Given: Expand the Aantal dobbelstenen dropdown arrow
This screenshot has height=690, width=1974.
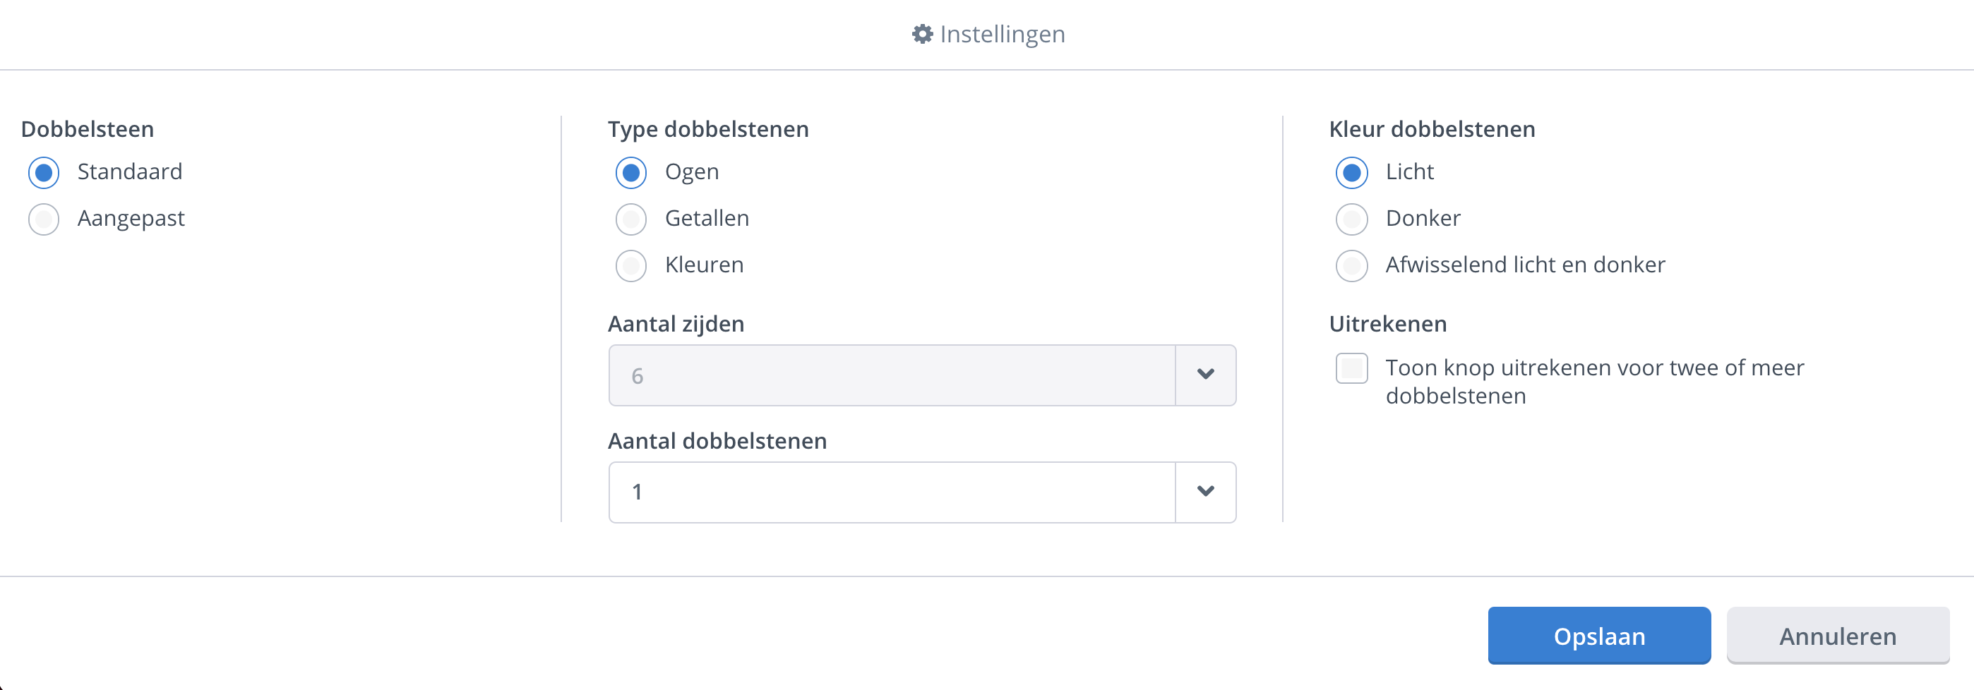Looking at the screenshot, I should [1205, 492].
